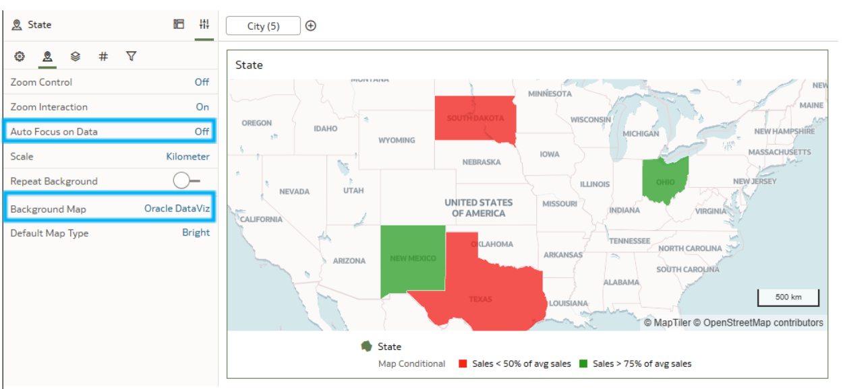Image resolution: width=843 pixels, height=389 pixels.
Task: Open the Values hash icon tab
Action: pyautogui.click(x=103, y=57)
